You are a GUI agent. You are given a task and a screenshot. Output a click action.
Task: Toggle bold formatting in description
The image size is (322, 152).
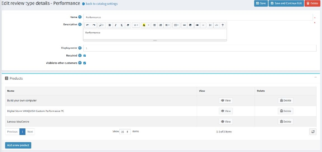(x=110, y=25)
